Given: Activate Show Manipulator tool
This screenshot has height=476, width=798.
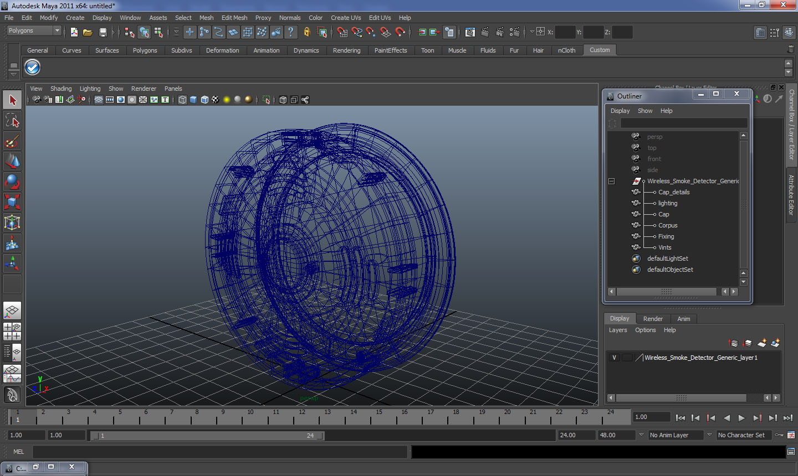Looking at the screenshot, I should tap(12, 263).
